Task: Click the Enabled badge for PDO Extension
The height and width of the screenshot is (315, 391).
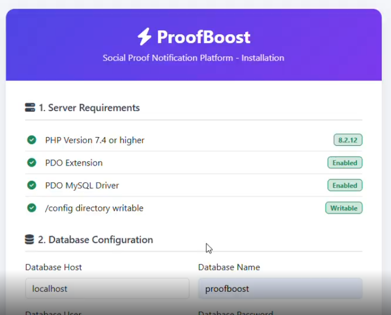Action: 345,162
